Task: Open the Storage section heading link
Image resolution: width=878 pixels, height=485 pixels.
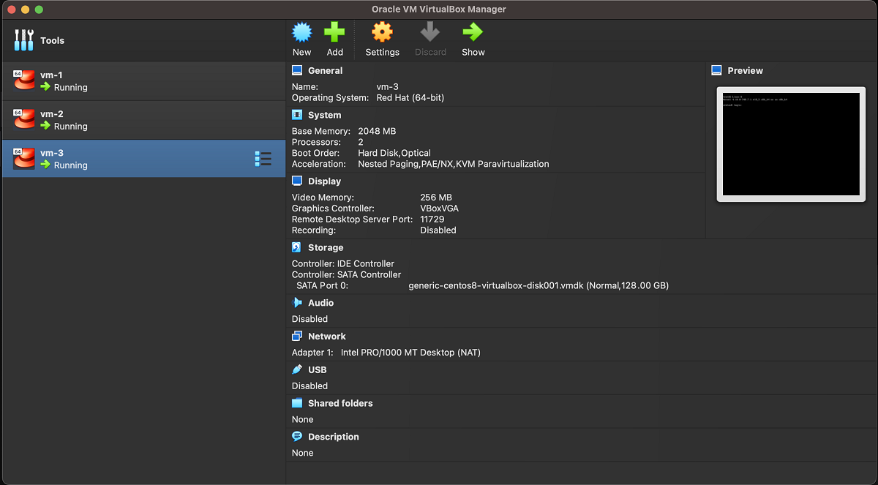Action: click(x=326, y=248)
